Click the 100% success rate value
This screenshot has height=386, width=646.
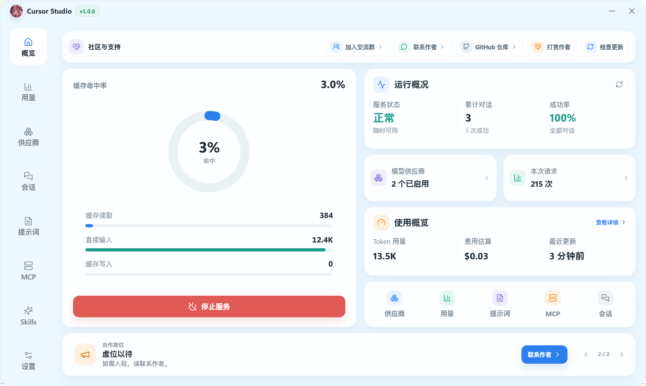tap(562, 118)
